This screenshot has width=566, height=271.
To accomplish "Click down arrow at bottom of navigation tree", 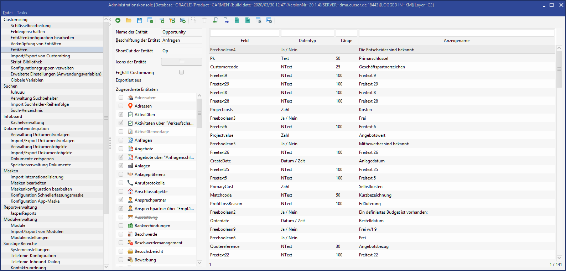I will tap(106, 267).
